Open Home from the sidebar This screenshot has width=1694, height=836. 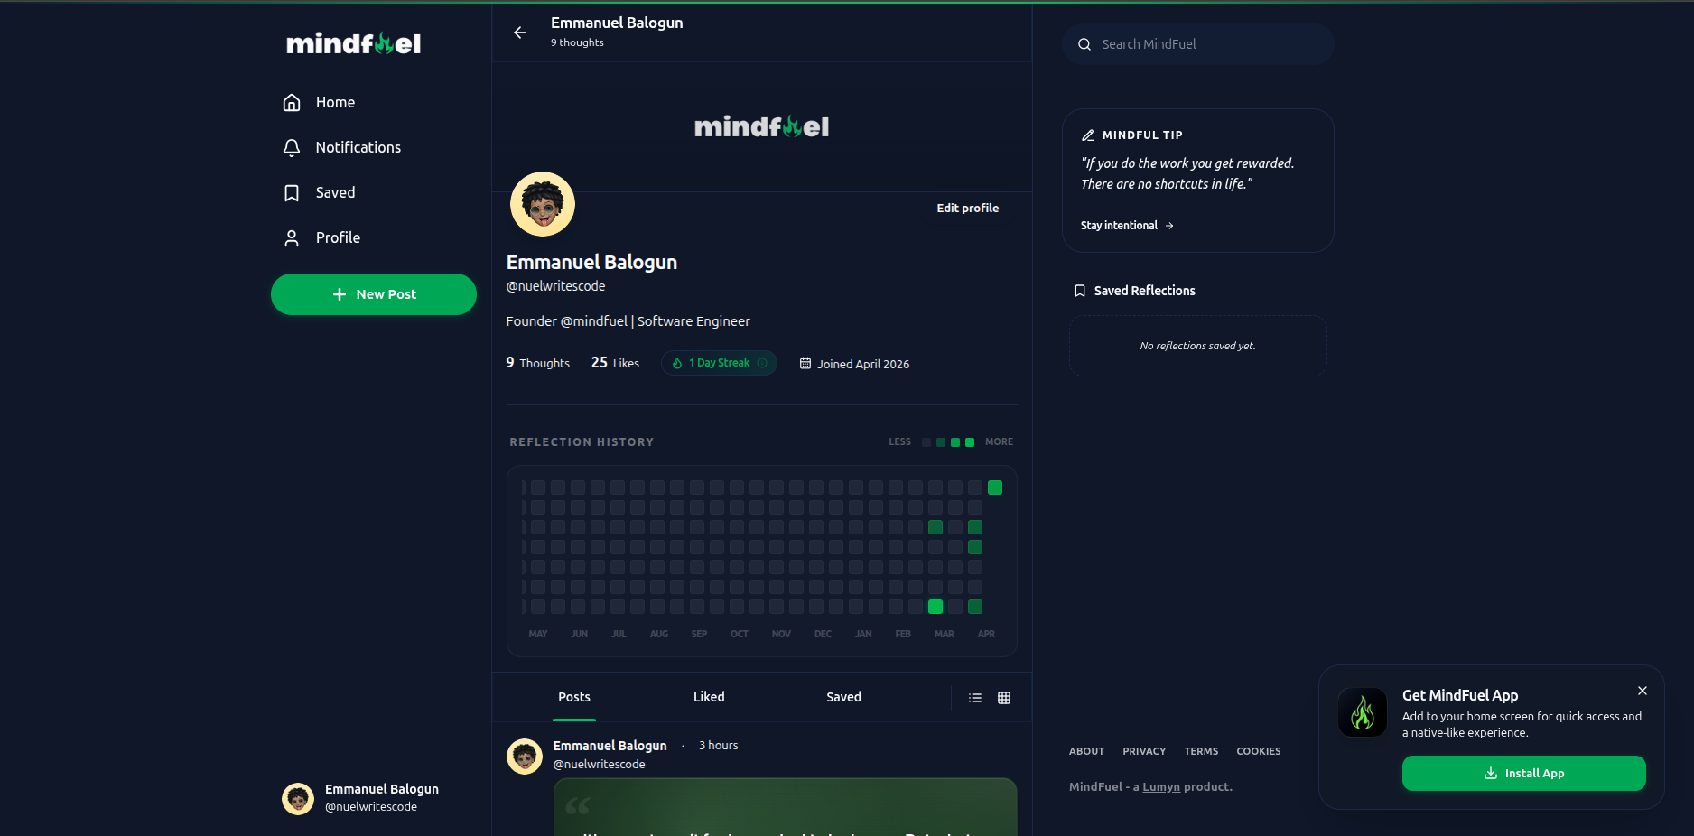[x=319, y=102]
